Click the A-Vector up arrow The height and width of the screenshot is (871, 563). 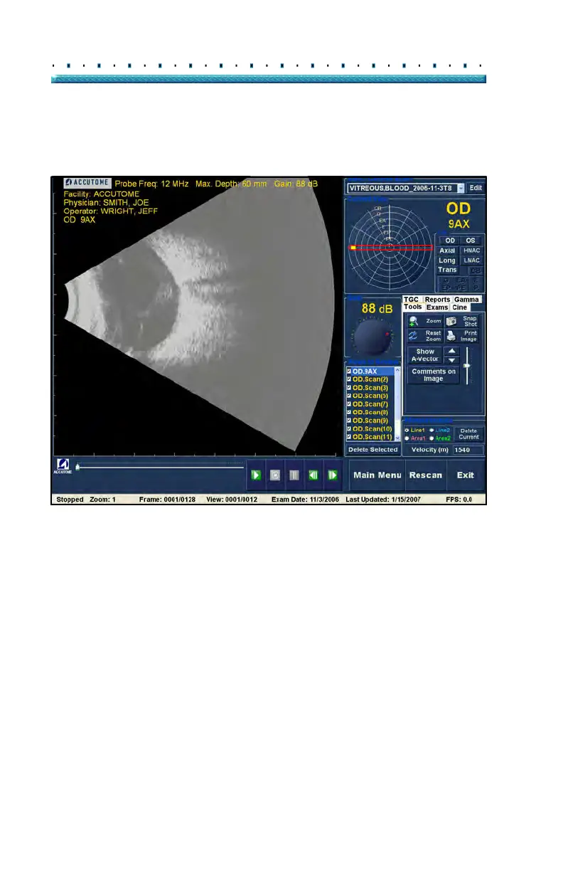point(451,352)
